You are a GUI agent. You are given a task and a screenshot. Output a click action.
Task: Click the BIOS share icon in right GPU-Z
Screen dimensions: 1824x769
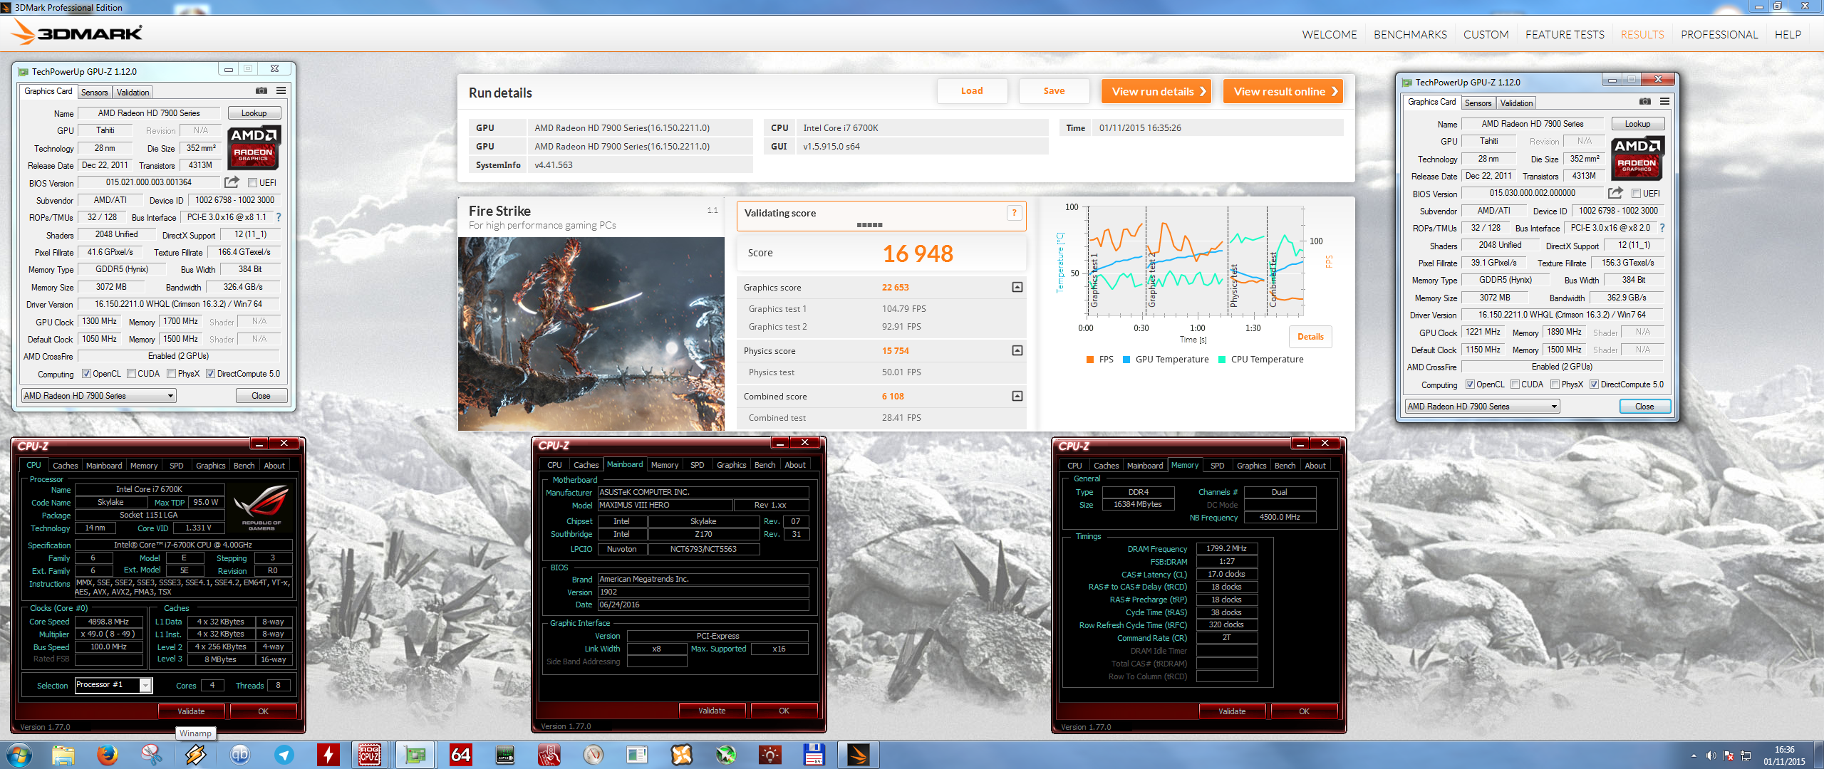tap(1615, 193)
